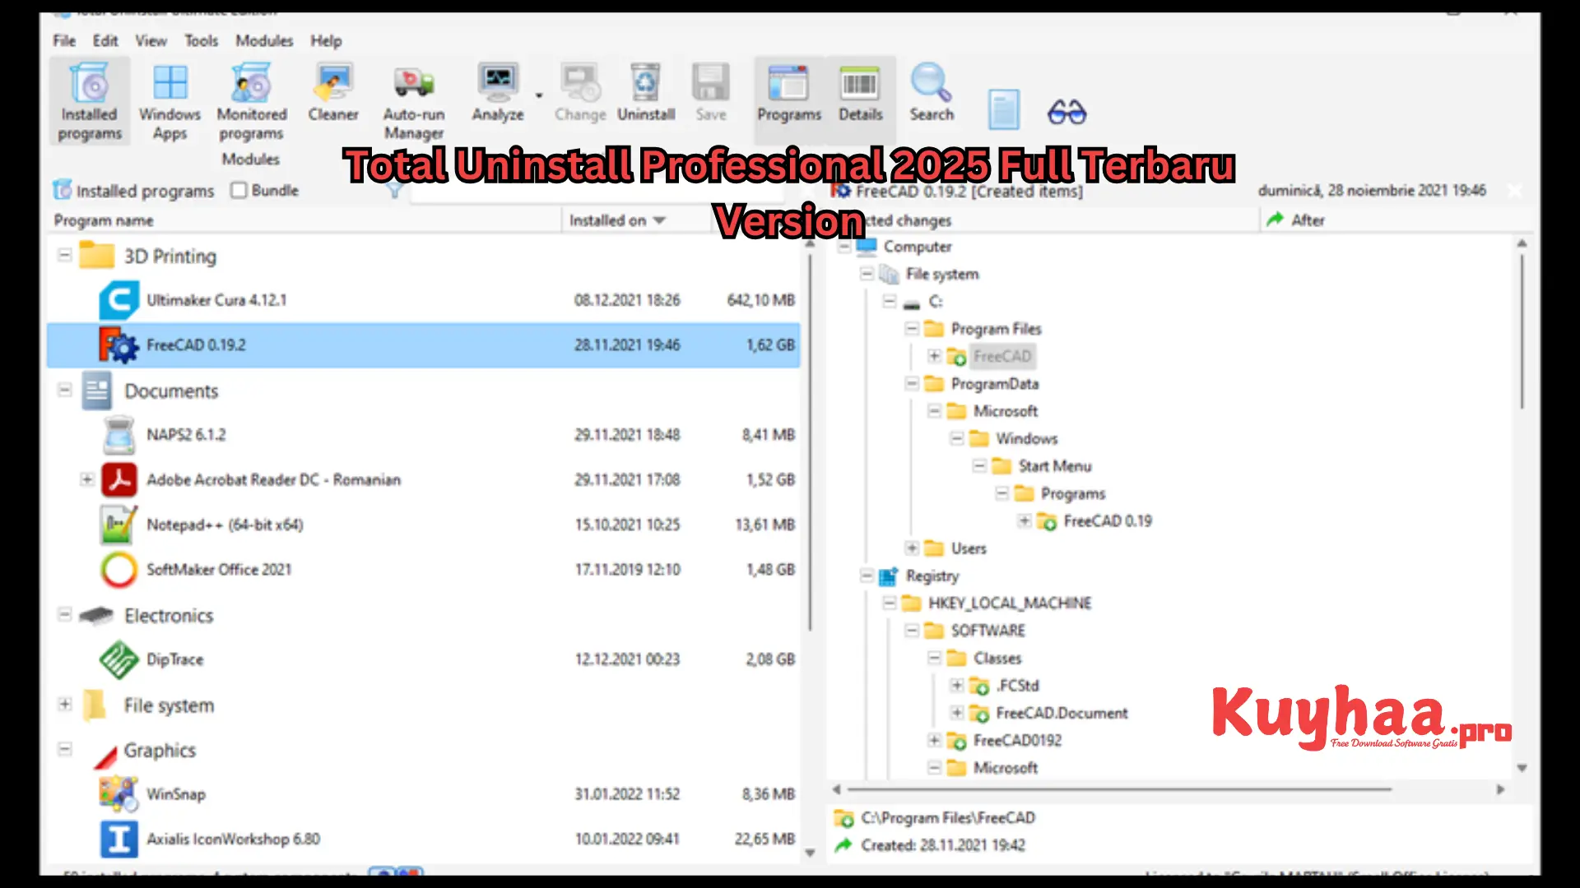This screenshot has width=1580, height=888.
Task: Expand the 3D Printing folder
Action: click(64, 256)
